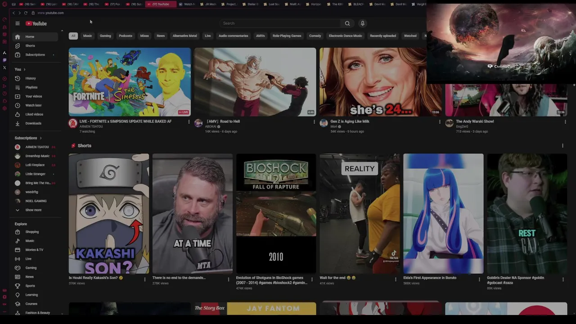Start voice search with microphone icon
Screen dimensions: 576x324
[x=362, y=23]
